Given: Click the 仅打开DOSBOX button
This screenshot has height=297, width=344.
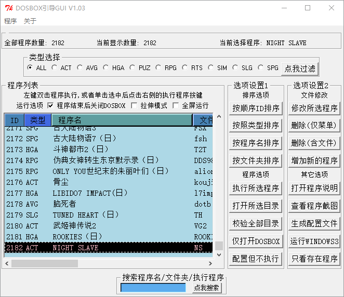Looking at the screenshot, I should (256, 241).
